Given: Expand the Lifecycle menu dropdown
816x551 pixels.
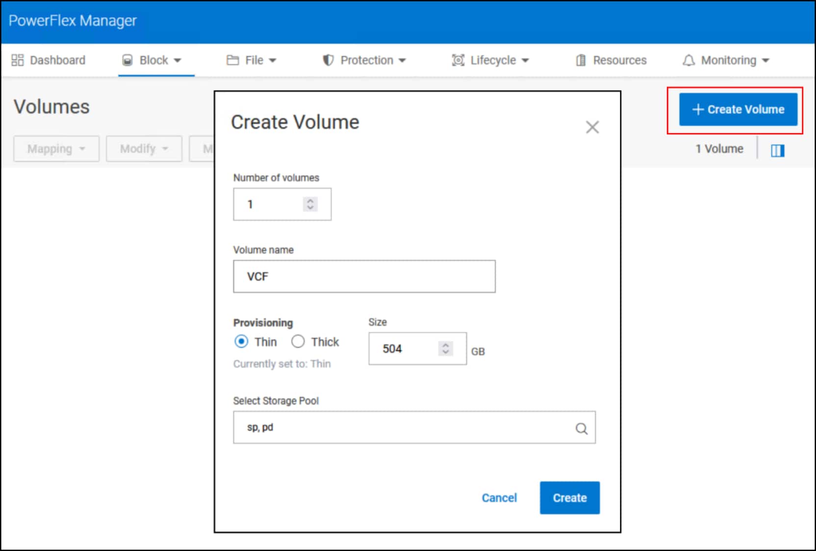Looking at the screenshot, I should pyautogui.click(x=525, y=60).
